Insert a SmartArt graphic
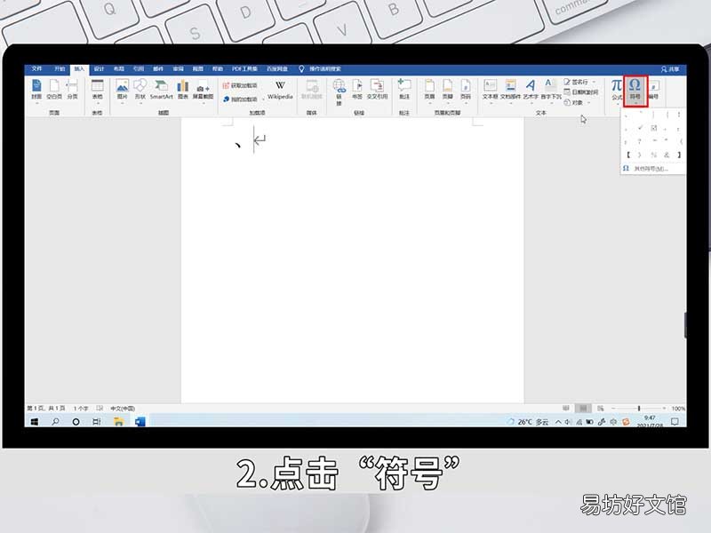The height and width of the screenshot is (533, 711). tap(162, 90)
